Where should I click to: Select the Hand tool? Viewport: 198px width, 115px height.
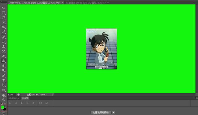(3, 95)
